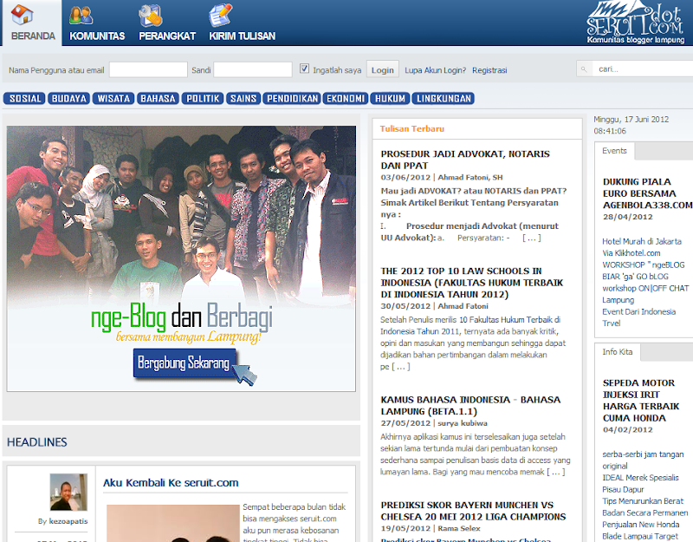Open article Prosedur Jadi Advokat, Notaris dan PPAT
Screen dimensions: 693x542
coord(465,160)
